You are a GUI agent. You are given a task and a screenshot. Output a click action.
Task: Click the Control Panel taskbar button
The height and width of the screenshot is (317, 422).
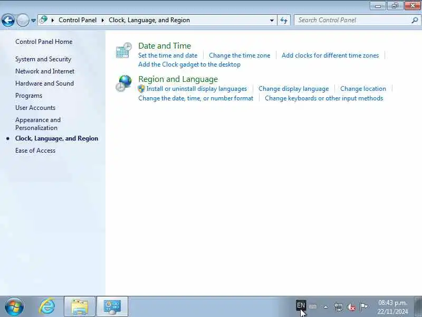point(112,306)
